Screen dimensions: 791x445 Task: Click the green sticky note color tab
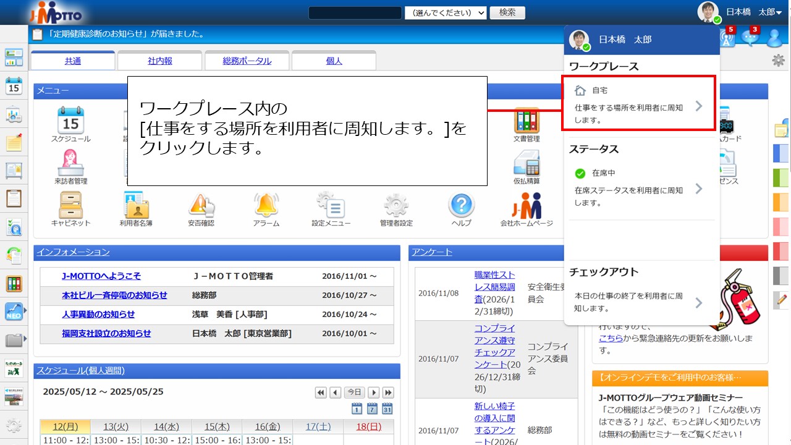point(781,178)
